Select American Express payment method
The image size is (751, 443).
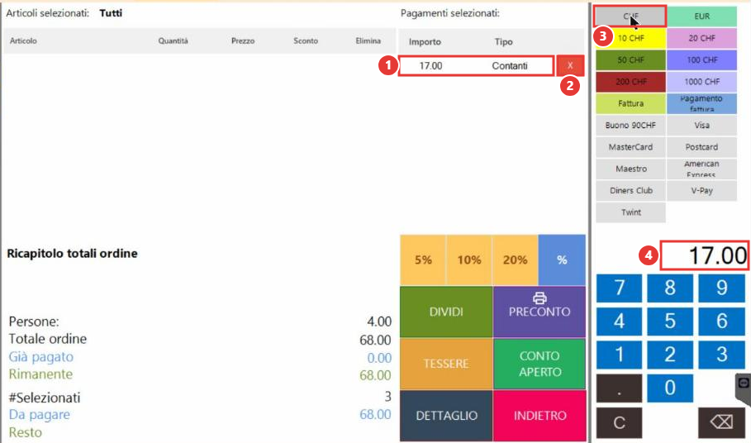(x=701, y=169)
